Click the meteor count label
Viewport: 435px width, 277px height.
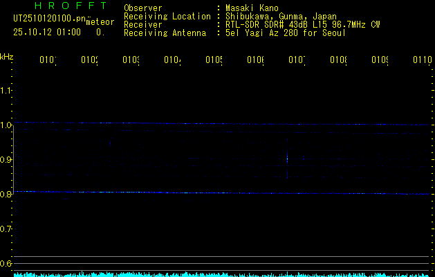(x=100, y=22)
